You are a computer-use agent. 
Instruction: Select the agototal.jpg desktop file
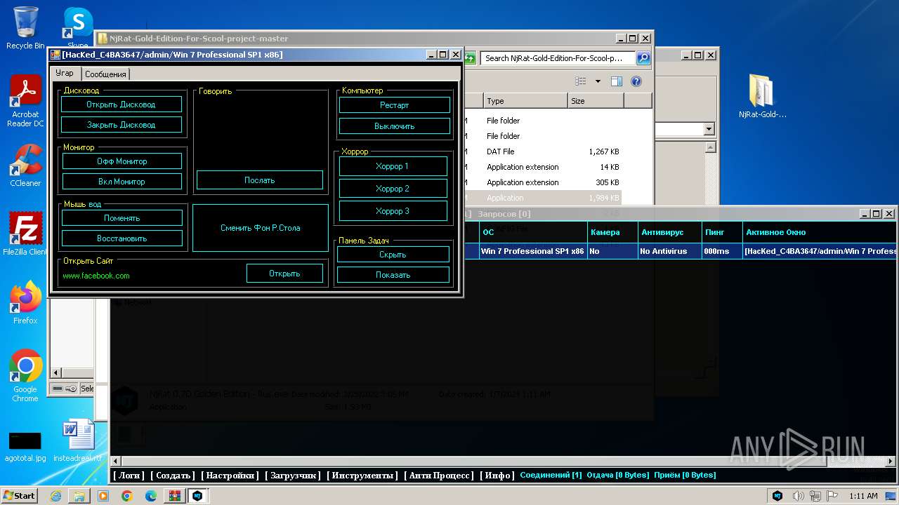pyautogui.click(x=25, y=446)
